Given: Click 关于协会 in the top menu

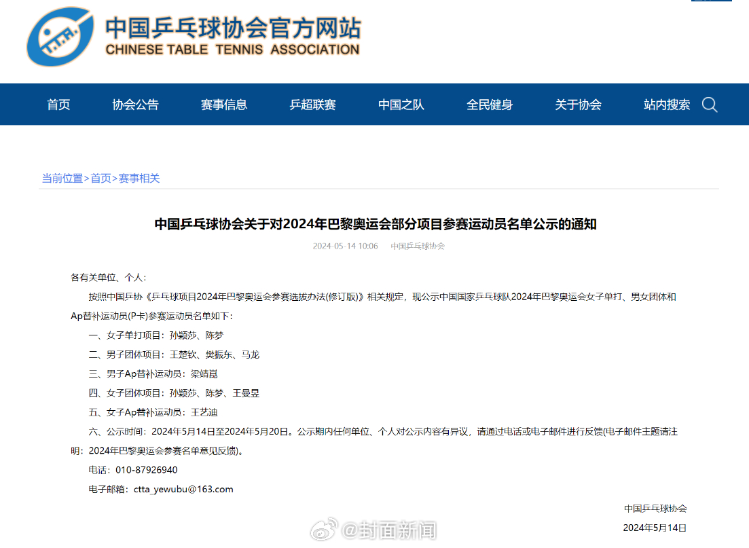Looking at the screenshot, I should click(579, 105).
